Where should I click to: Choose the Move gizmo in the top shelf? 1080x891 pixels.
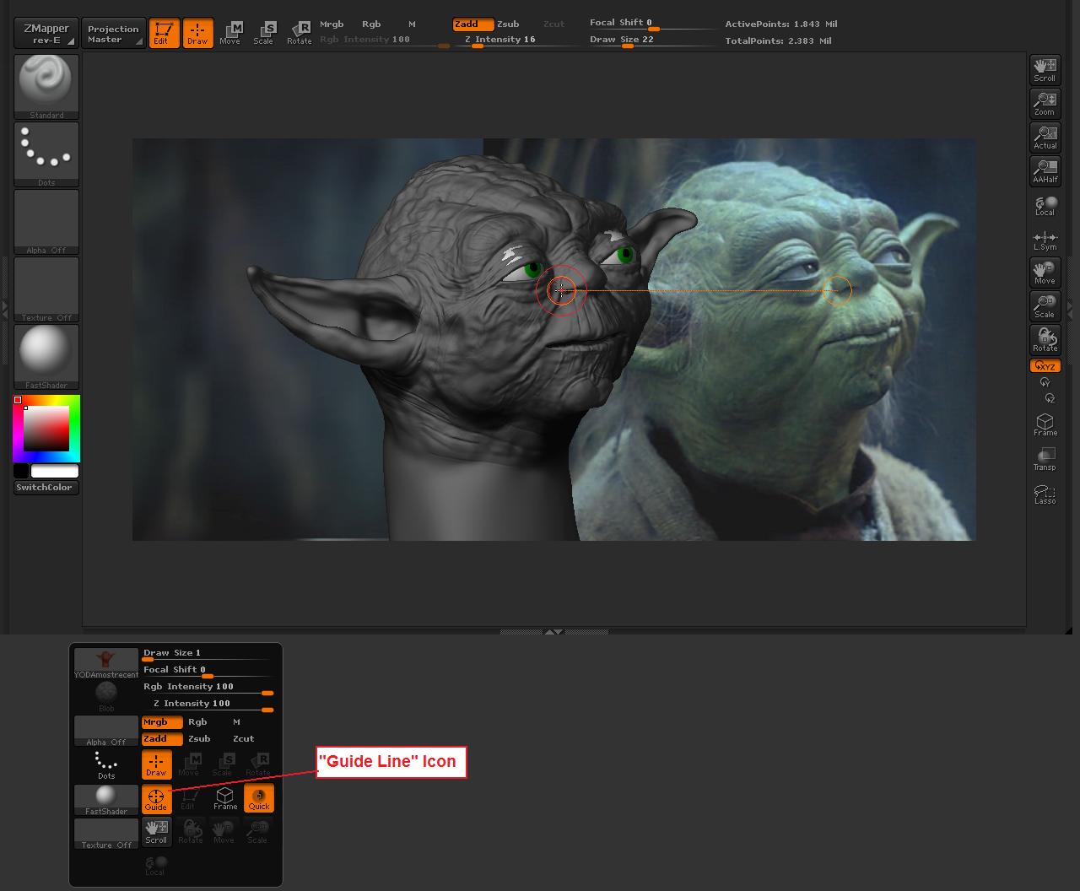tap(229, 33)
